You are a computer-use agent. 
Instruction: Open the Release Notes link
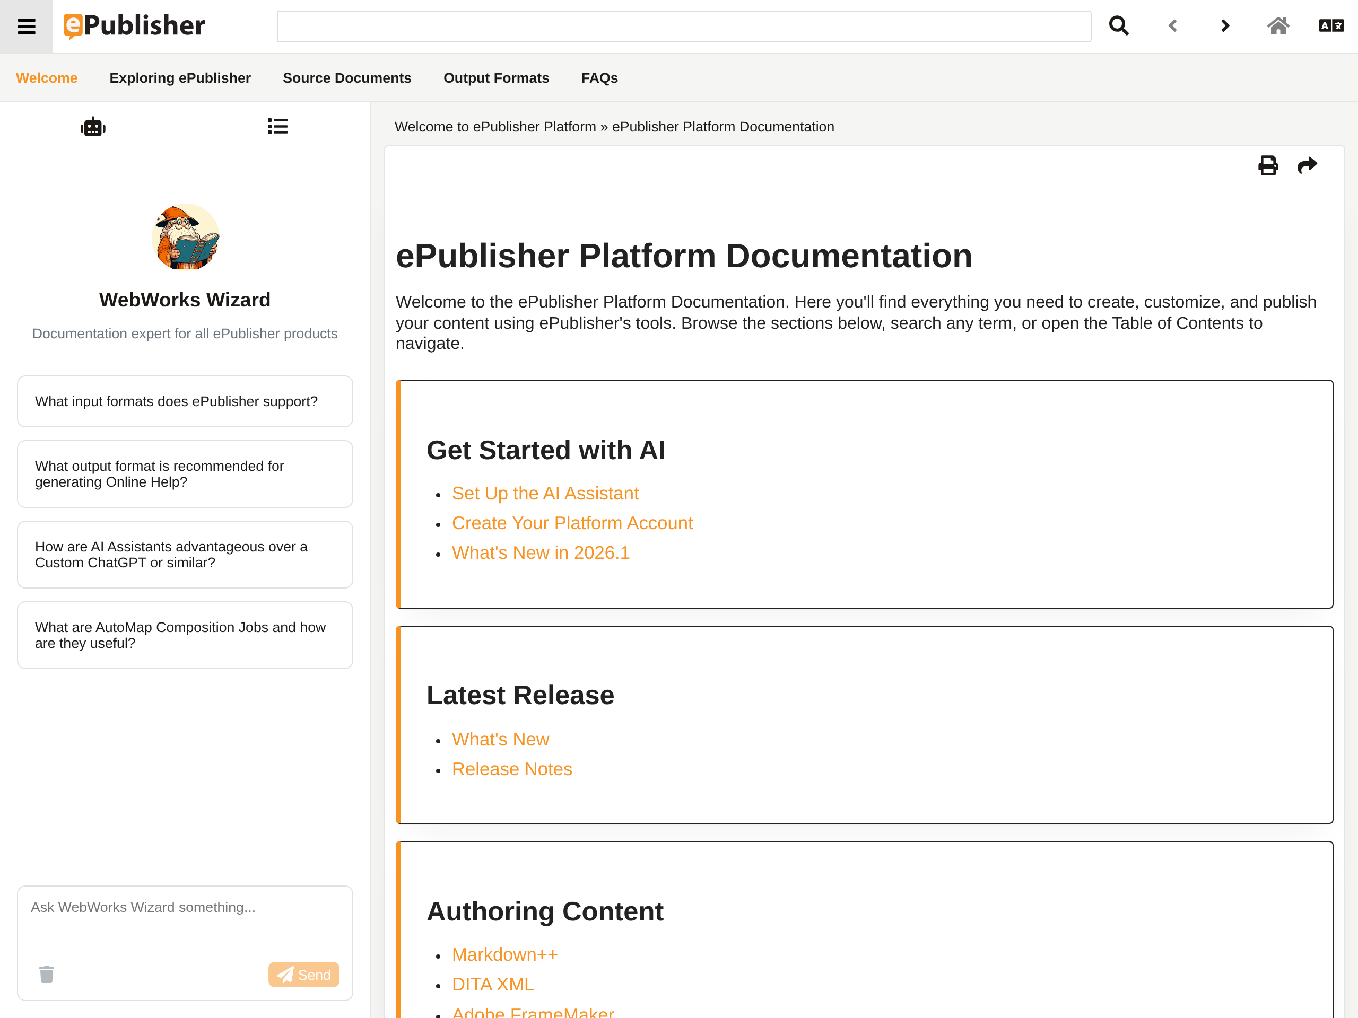(512, 769)
